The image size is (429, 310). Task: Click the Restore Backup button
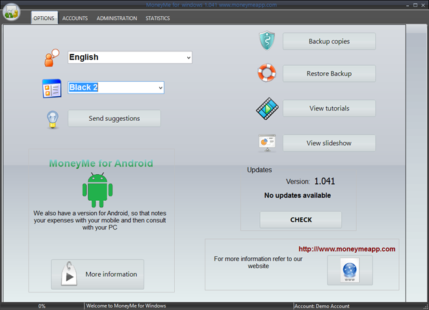tap(329, 73)
